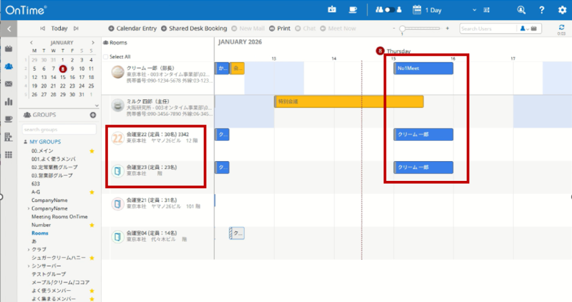The height and width of the screenshot is (302, 572).
Task: Click the refresh sync icon
Action: tap(561, 27)
